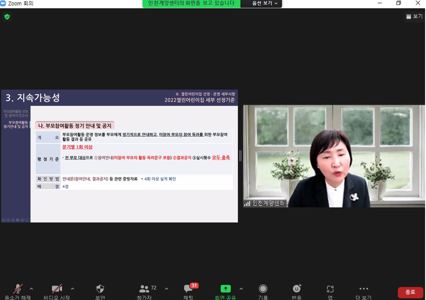Start video with the camera button

57,289
